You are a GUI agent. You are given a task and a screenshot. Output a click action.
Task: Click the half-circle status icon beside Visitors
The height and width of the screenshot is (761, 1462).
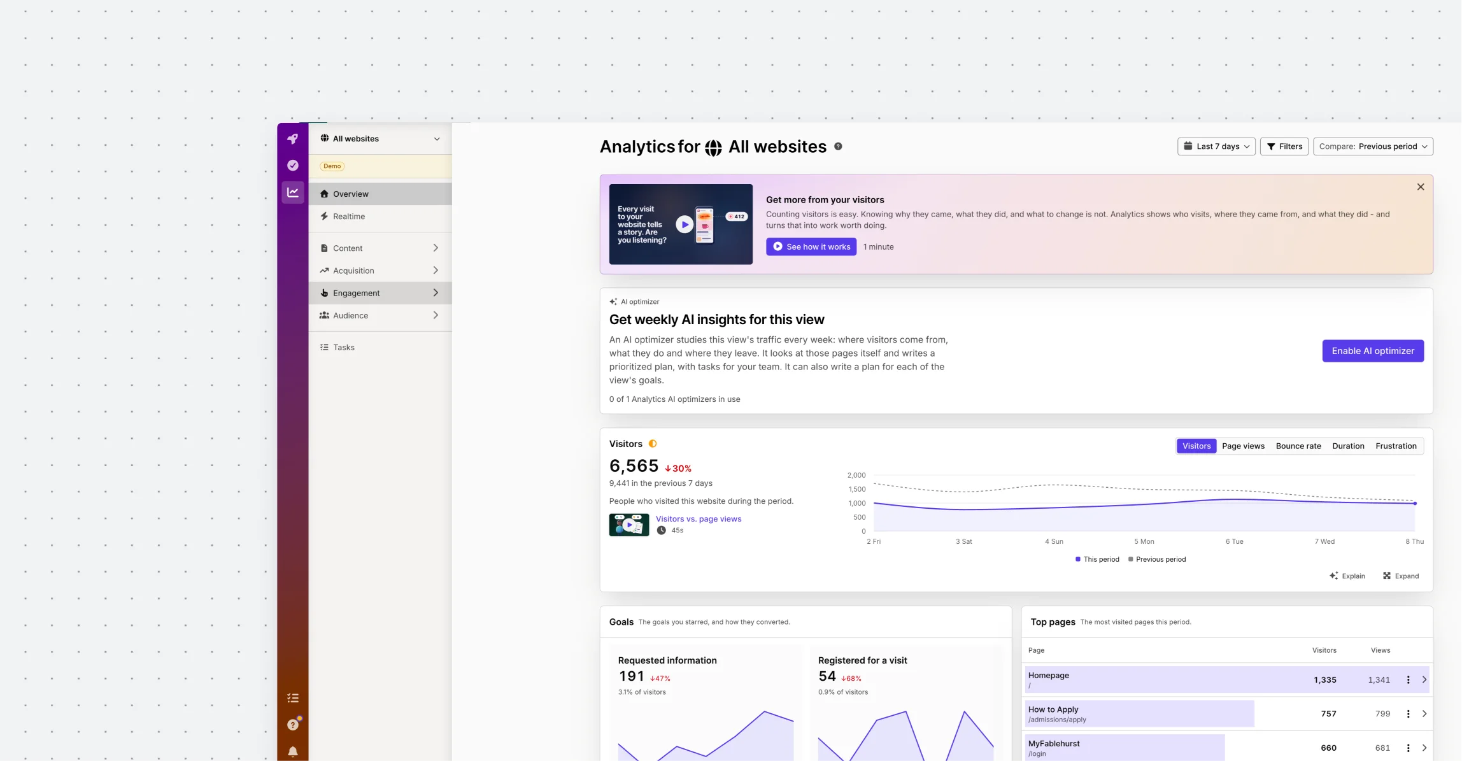[653, 444]
